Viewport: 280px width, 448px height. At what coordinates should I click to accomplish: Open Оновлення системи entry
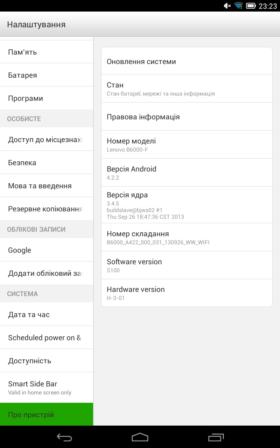point(187,62)
